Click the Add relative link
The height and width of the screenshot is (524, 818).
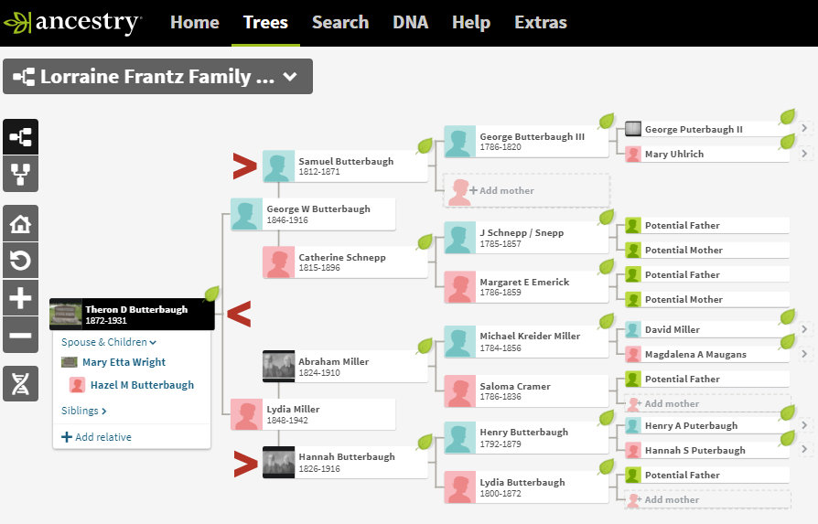click(x=96, y=437)
